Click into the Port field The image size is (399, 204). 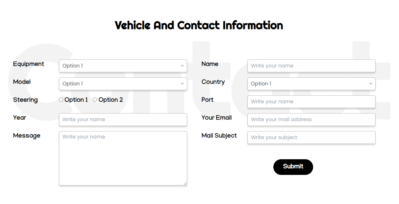tap(311, 102)
